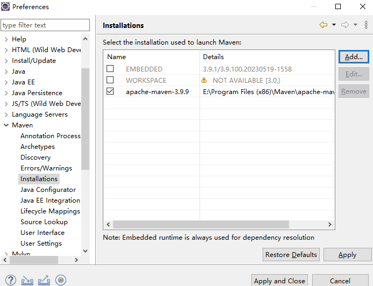
Task: Click the type filter text field
Action: (x=45, y=25)
